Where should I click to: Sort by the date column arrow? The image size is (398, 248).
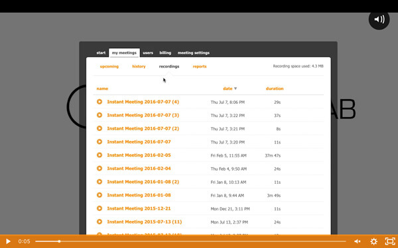(x=235, y=89)
